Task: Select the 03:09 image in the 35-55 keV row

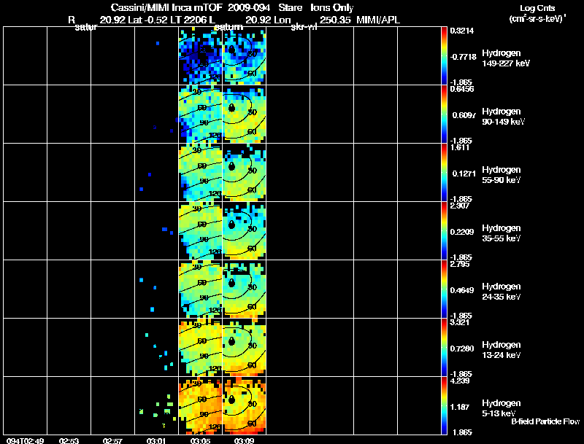Action: [245, 231]
